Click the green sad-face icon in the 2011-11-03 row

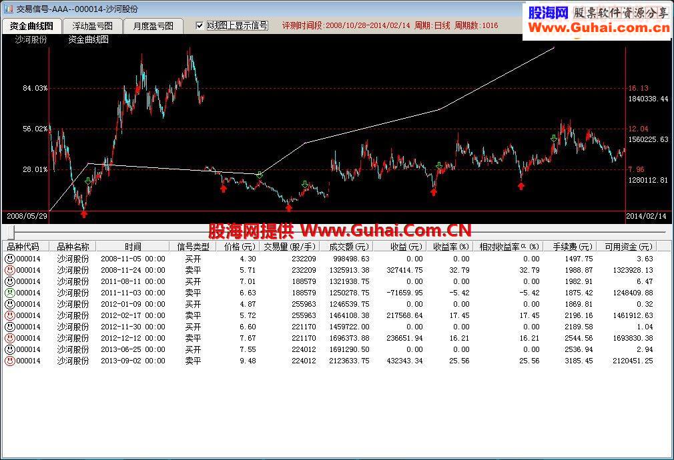[x=9, y=293]
